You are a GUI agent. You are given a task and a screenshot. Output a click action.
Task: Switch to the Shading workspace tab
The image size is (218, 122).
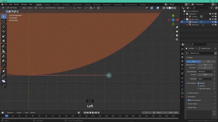(x=88, y=5)
